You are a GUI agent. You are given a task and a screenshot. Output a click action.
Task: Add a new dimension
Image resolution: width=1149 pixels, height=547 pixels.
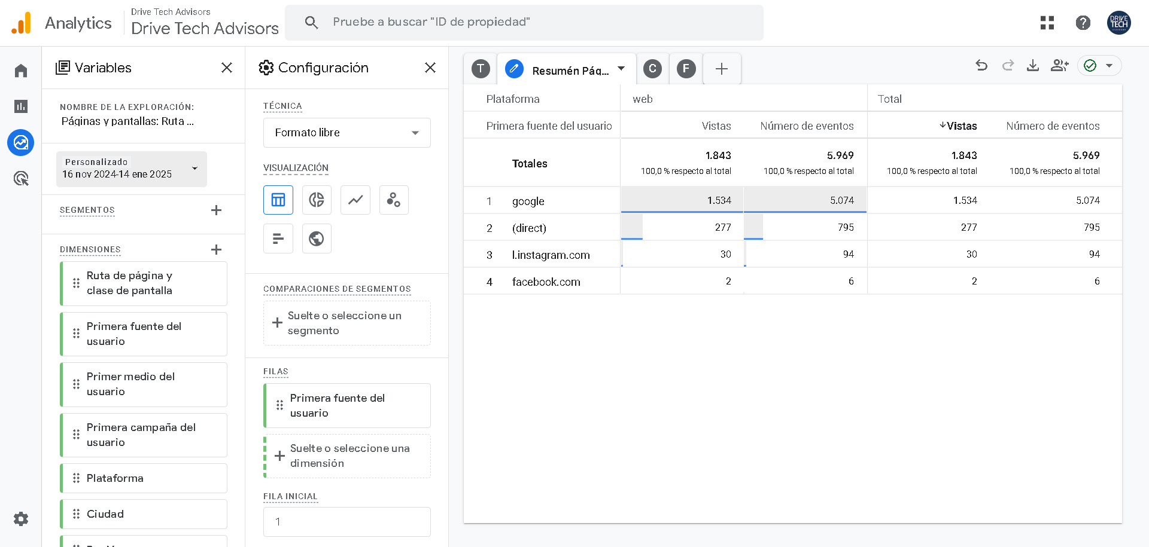(x=216, y=249)
